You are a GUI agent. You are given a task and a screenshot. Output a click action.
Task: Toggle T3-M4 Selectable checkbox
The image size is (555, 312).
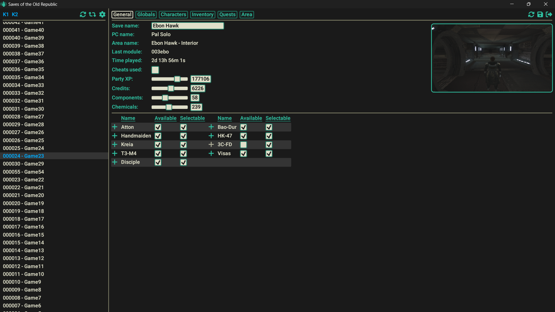point(183,153)
